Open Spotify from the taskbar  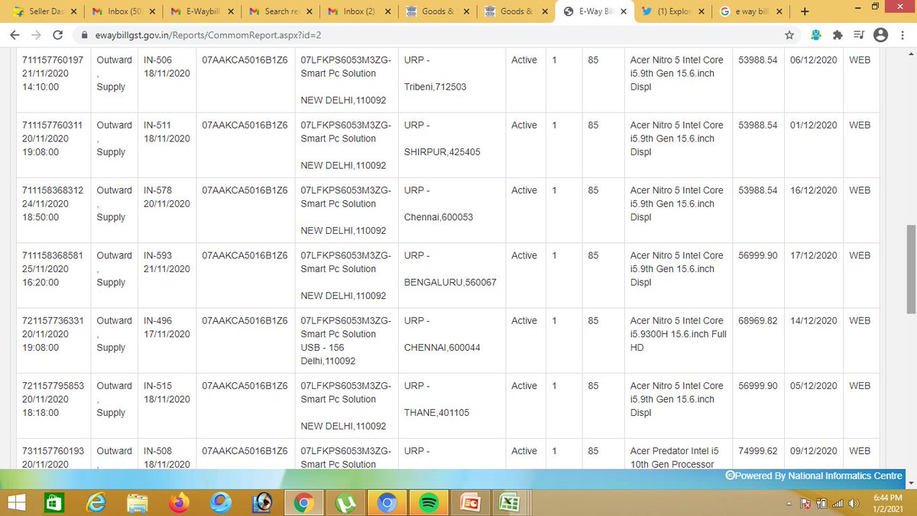(x=428, y=502)
